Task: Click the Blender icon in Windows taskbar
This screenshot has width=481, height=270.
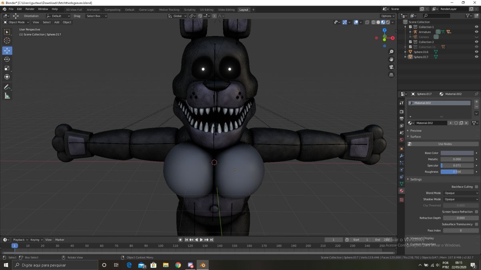Action: click(203, 265)
